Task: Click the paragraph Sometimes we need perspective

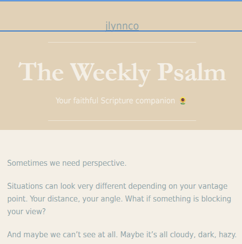Action: tap(67, 163)
